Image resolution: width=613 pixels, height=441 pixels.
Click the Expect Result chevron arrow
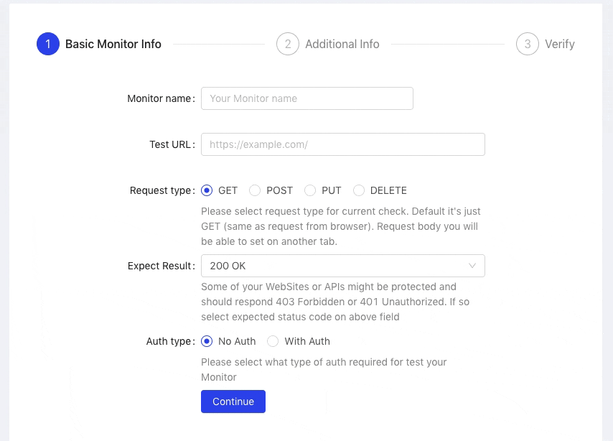(x=472, y=266)
